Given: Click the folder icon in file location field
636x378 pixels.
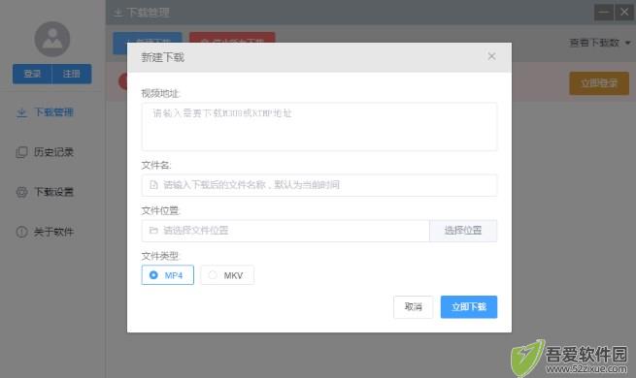Looking at the screenshot, I should click(153, 231).
